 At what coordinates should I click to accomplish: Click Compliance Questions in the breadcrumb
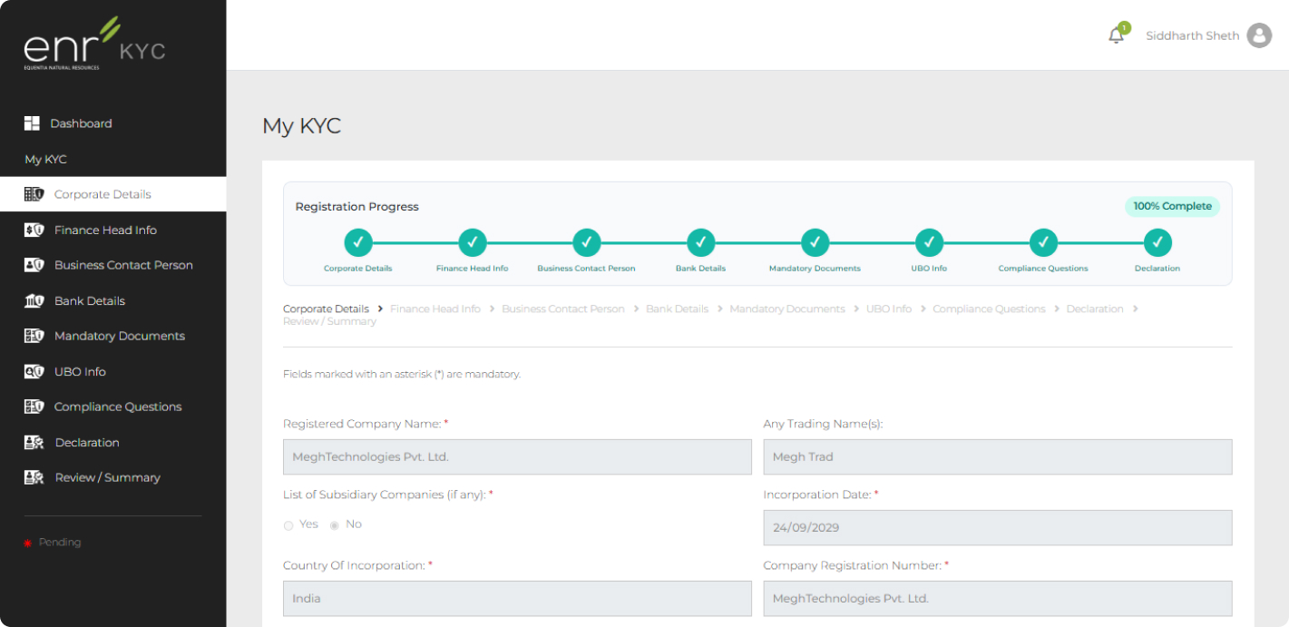click(989, 309)
